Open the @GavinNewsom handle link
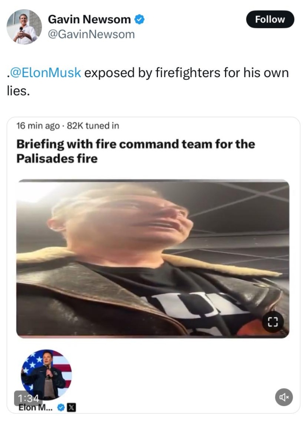 click(x=91, y=34)
